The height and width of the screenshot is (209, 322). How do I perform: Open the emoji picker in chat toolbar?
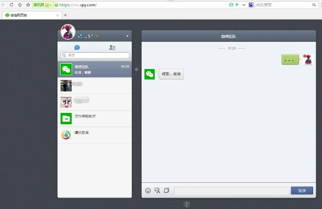[148, 191]
